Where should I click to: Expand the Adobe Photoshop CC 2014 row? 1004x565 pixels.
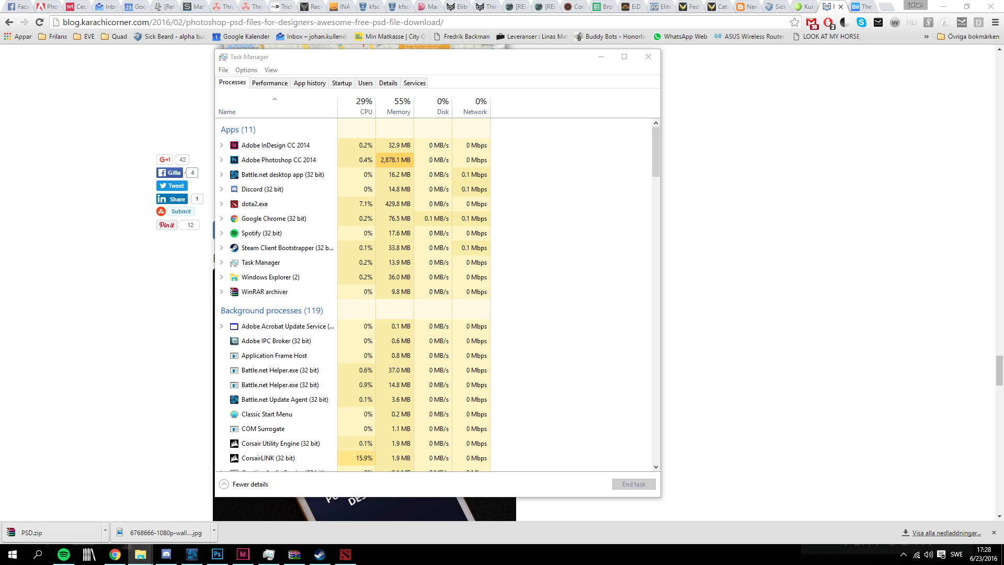click(x=222, y=160)
